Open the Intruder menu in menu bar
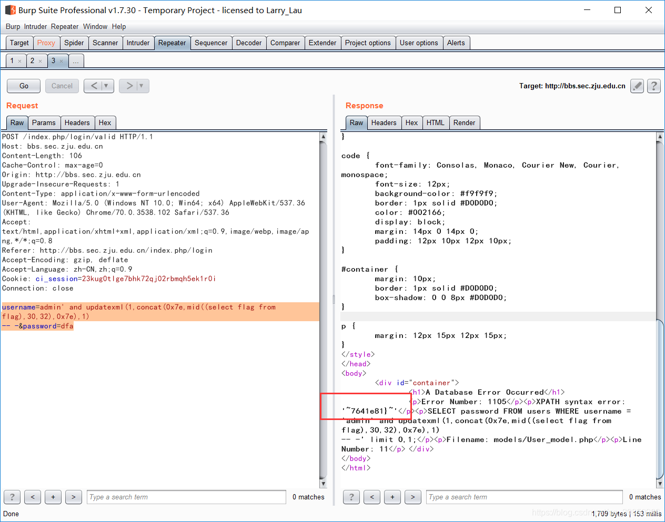 pyautogui.click(x=35, y=26)
